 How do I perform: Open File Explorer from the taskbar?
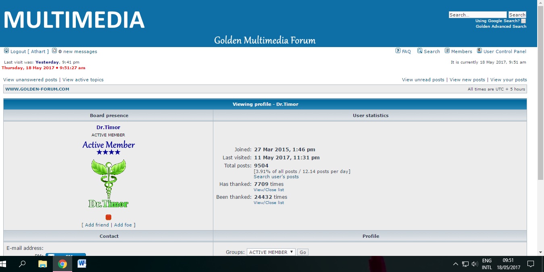coord(42,264)
